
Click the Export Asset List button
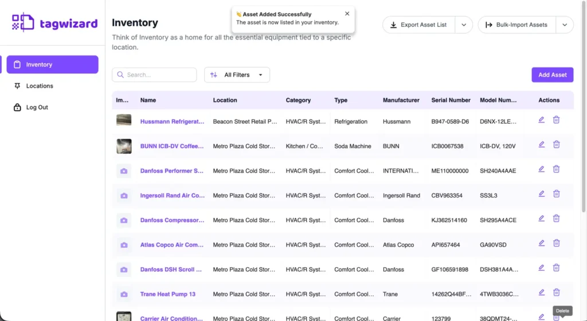419,25
